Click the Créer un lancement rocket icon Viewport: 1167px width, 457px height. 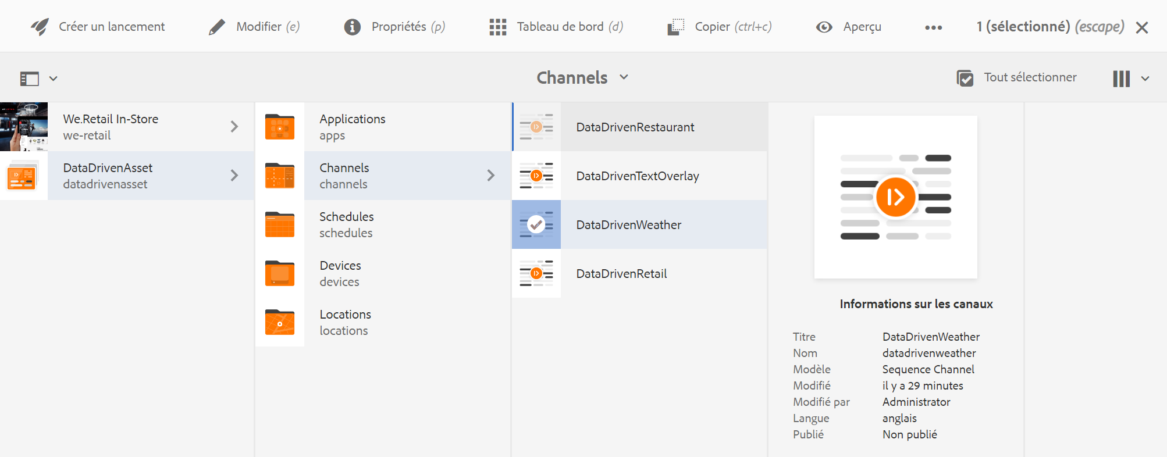(40, 27)
